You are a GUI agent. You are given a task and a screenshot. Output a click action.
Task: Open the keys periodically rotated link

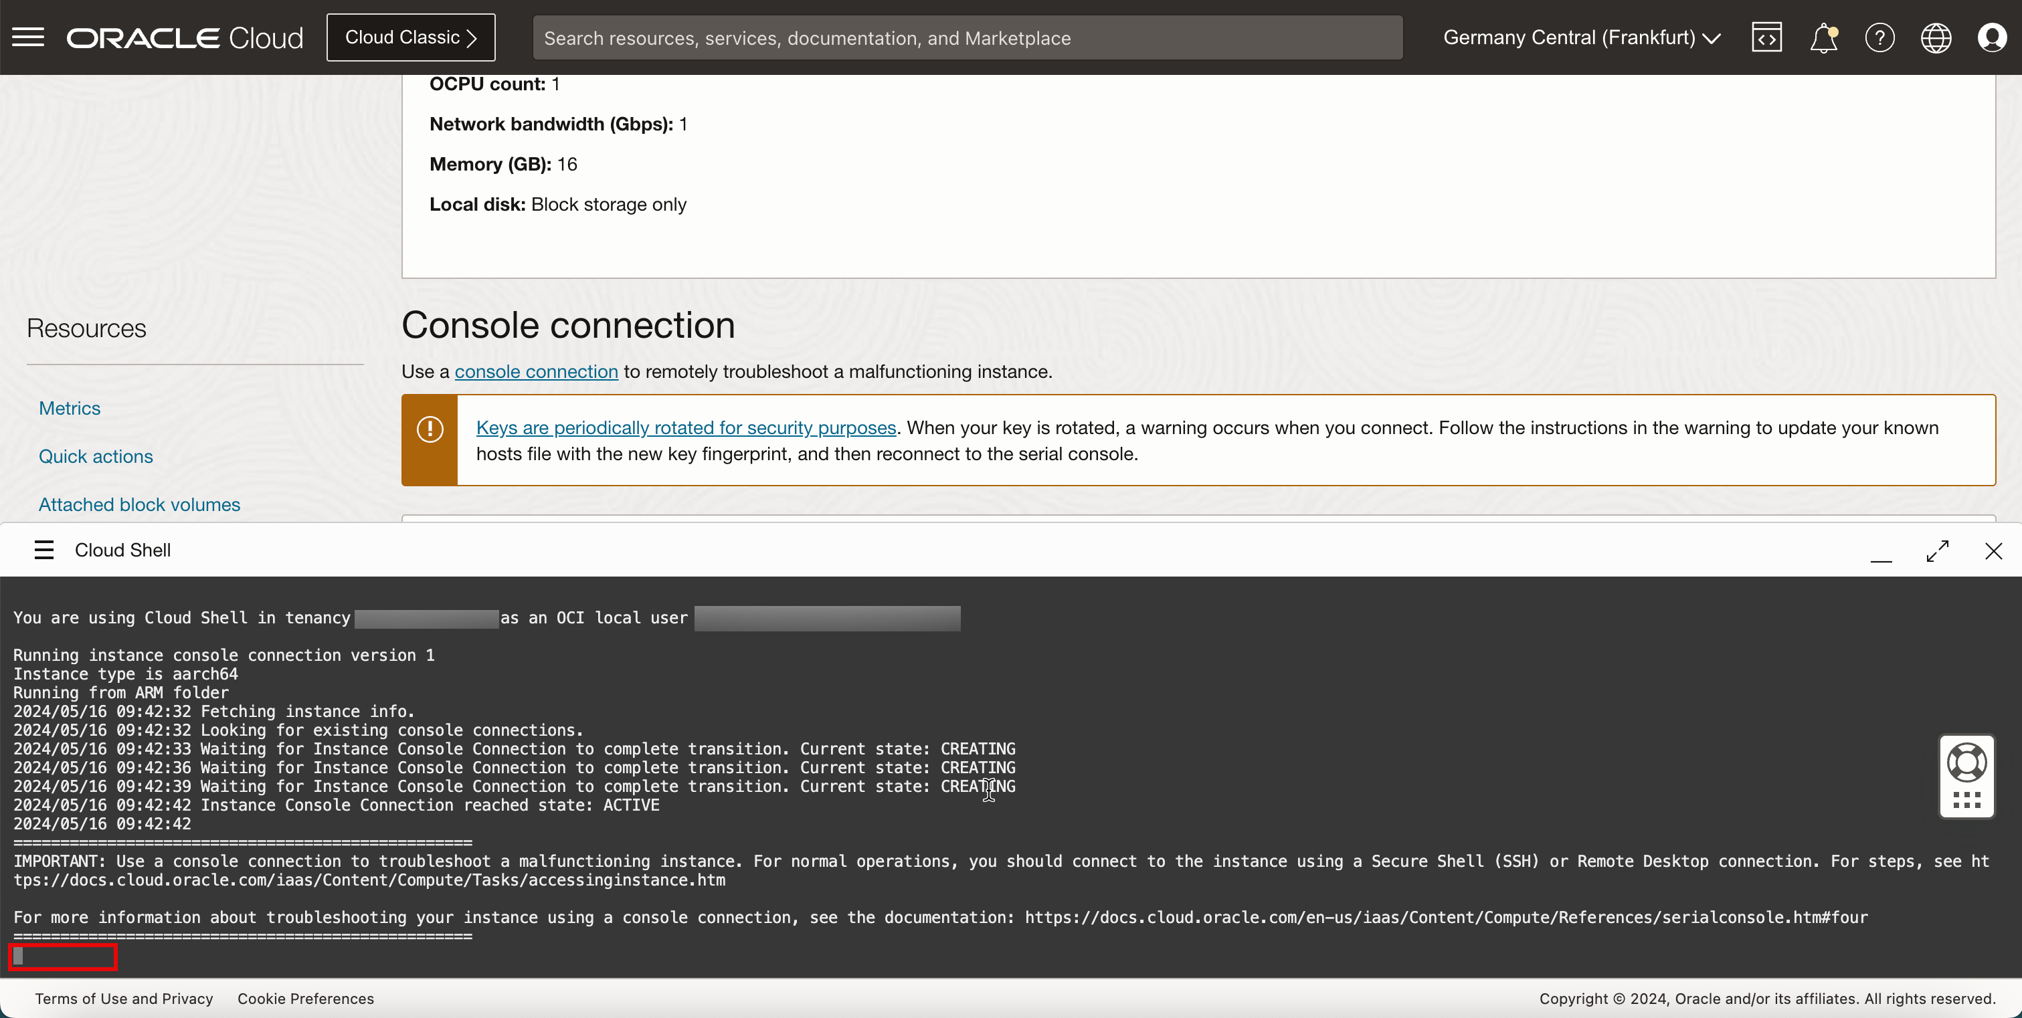click(685, 428)
